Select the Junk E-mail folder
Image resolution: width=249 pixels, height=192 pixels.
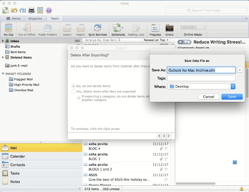coord(19,65)
